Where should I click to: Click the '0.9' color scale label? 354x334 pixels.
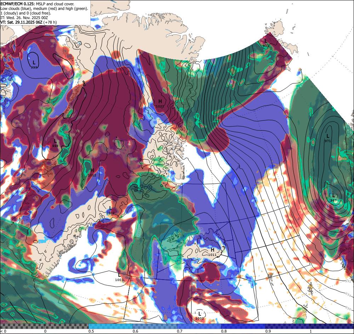click(x=268, y=331)
